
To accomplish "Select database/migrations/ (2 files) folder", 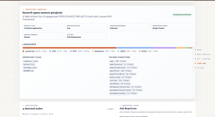I will point(126,90).
